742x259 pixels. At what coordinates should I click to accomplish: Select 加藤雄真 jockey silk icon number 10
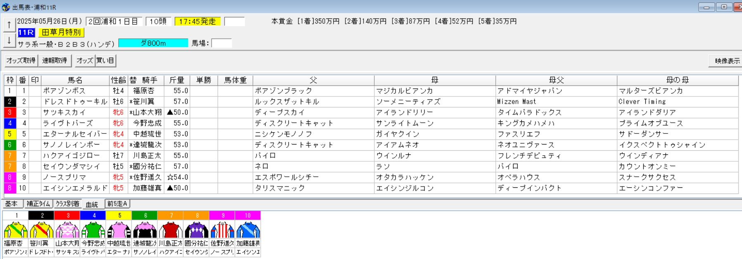point(248,230)
